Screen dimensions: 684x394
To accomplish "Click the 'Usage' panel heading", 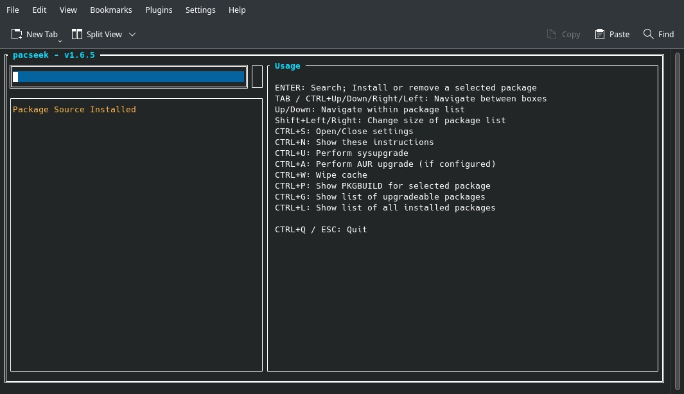I will (288, 66).
